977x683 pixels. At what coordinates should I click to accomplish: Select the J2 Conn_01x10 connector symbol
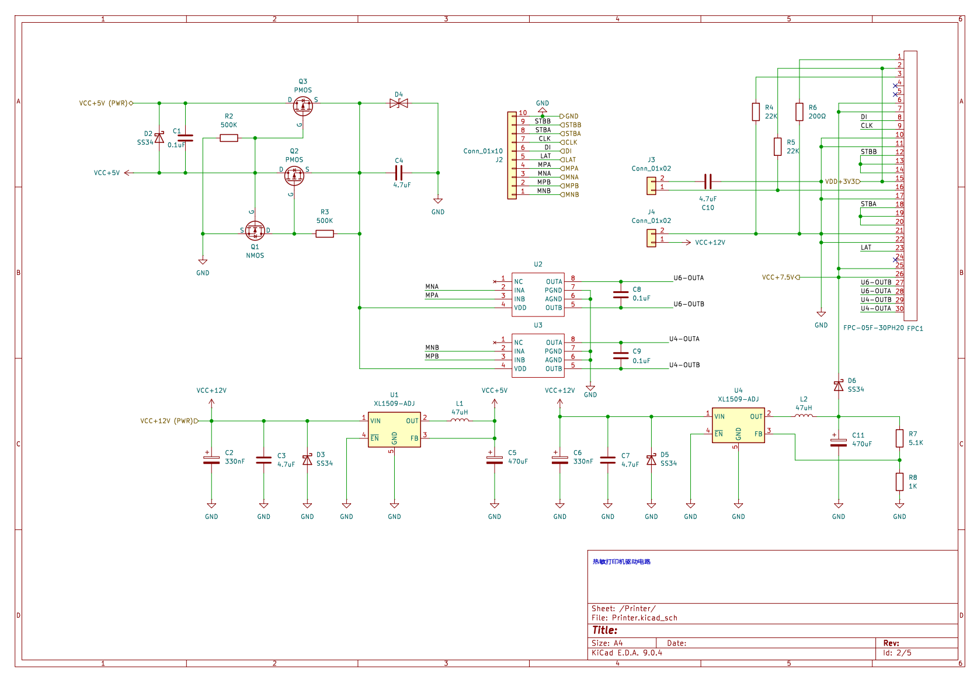(x=512, y=155)
